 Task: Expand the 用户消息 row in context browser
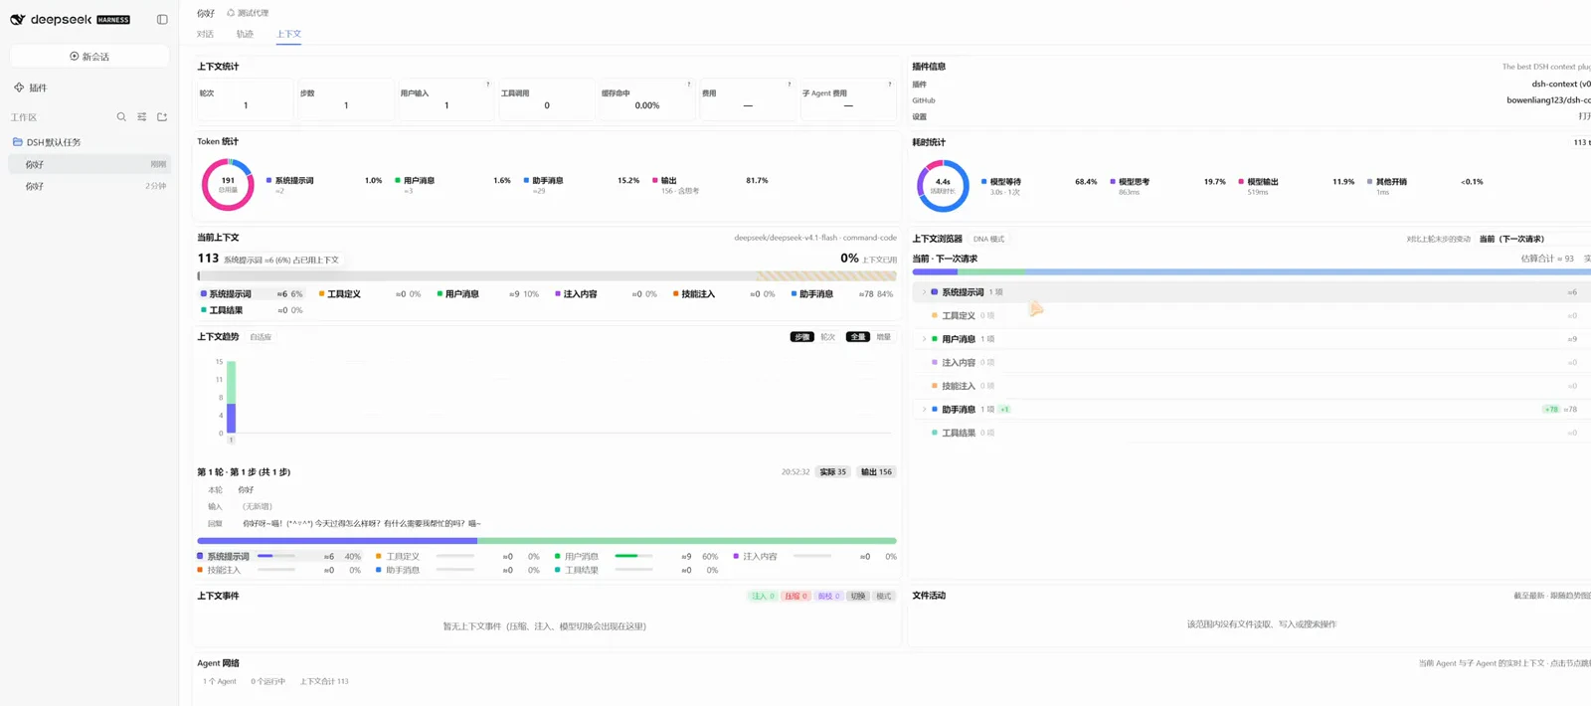pyautogui.click(x=924, y=339)
